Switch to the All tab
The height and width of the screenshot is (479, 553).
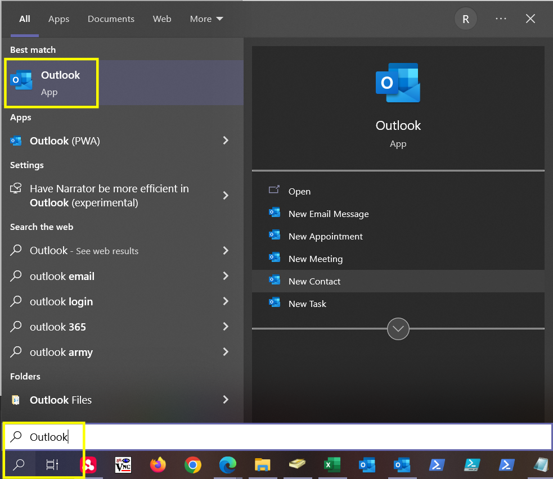[x=25, y=19]
